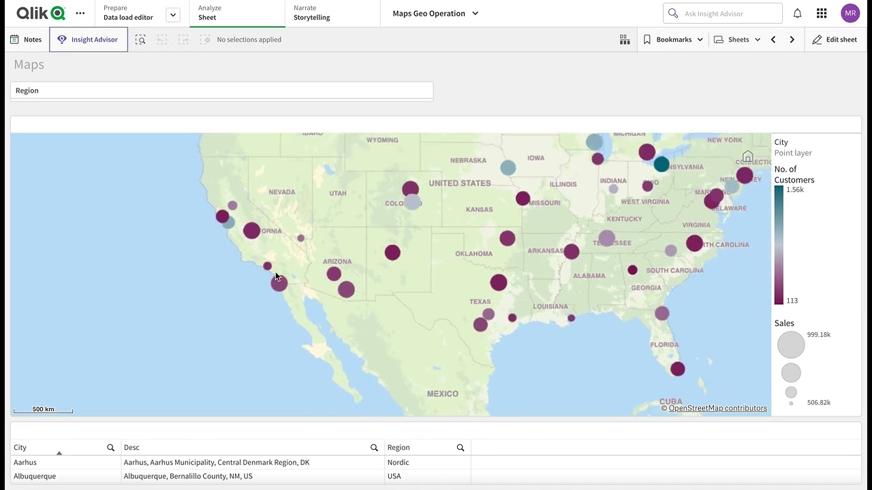Click the teal bubble near Pennsylvania
Screen dimensions: 872x490
661,164
